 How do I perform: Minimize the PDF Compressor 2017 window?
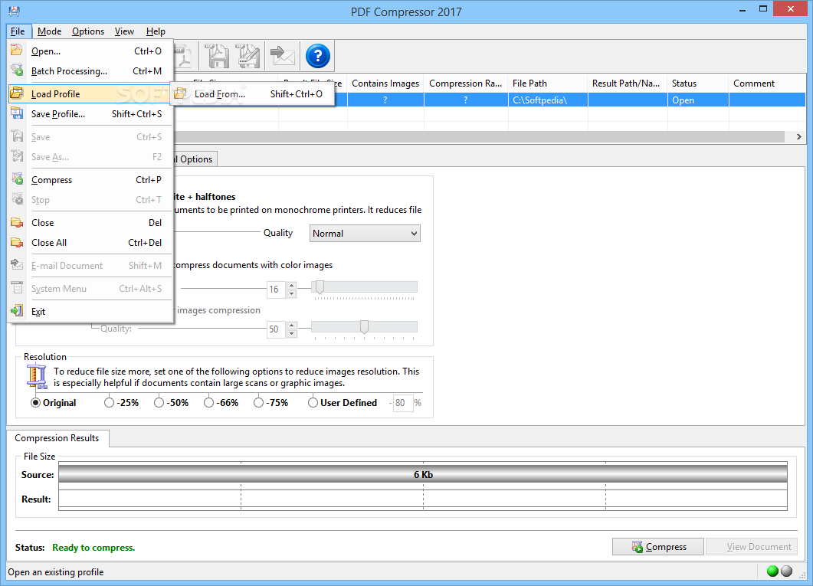click(x=743, y=9)
